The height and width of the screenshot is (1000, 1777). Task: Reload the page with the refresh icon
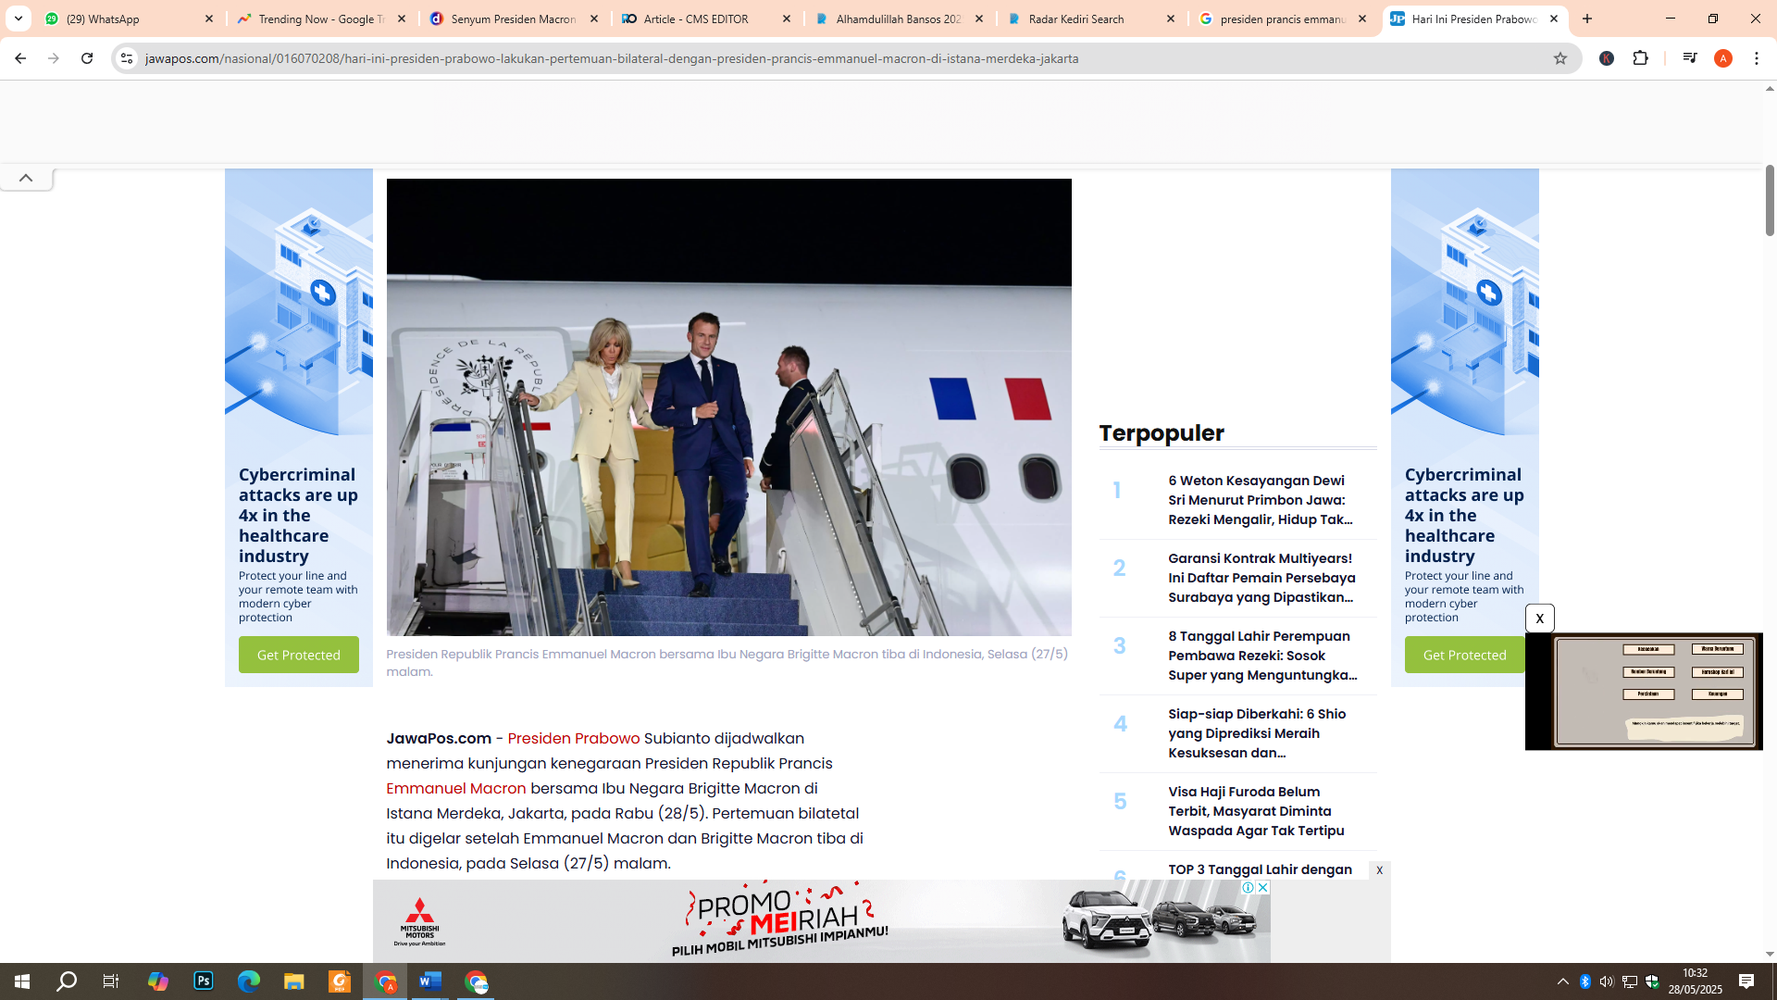tap(86, 58)
